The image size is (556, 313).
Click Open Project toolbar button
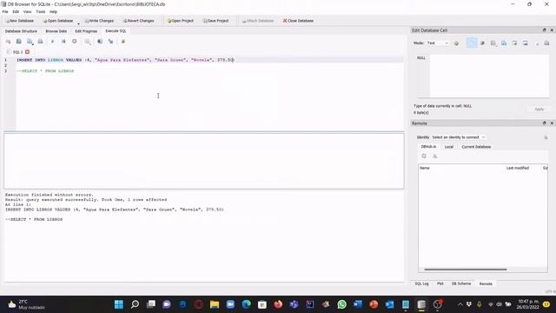click(x=181, y=21)
